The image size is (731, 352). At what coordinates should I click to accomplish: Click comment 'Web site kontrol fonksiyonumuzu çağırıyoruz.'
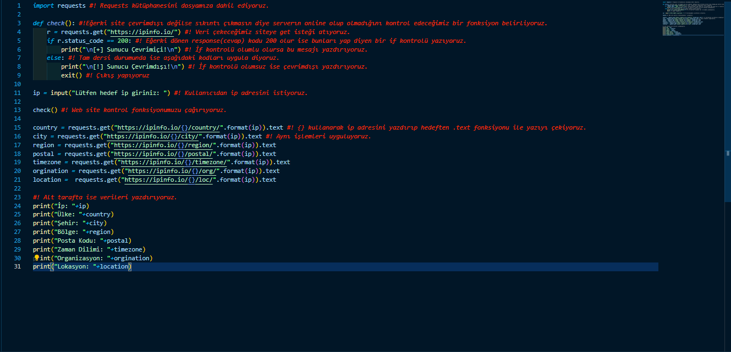[144, 110]
